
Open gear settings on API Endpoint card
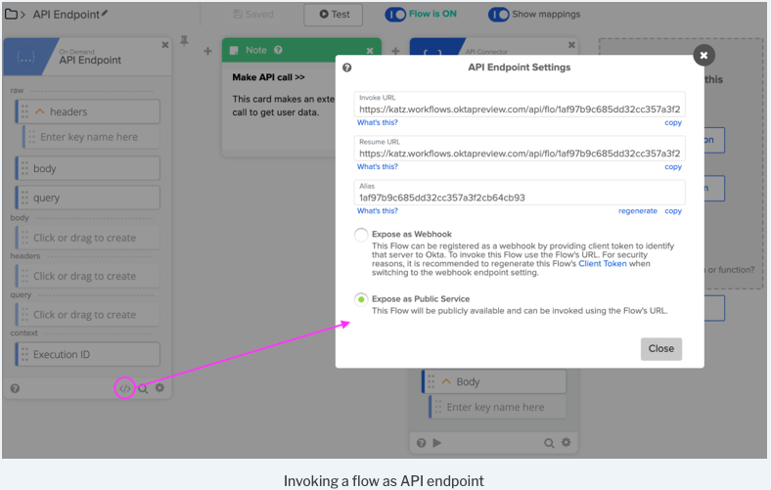click(160, 388)
